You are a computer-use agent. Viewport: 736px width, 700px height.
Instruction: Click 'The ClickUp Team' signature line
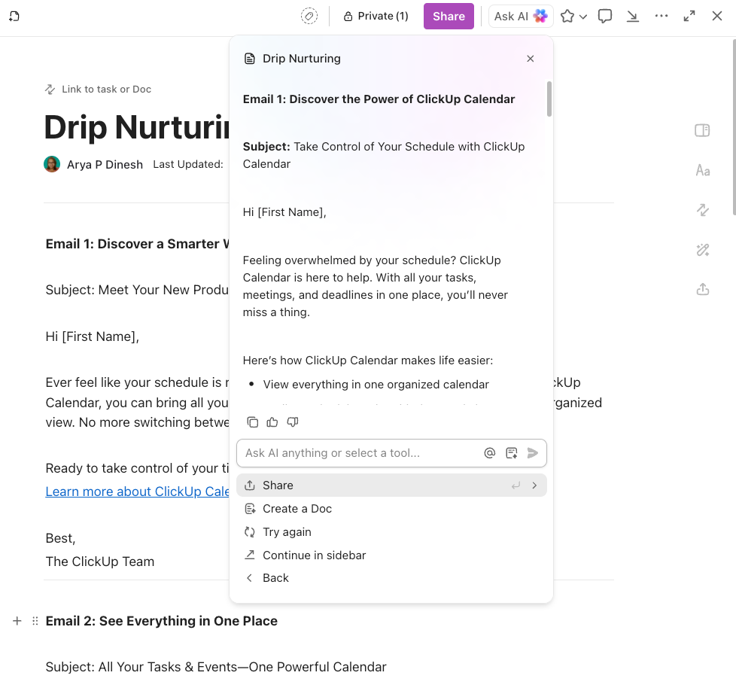tap(100, 562)
